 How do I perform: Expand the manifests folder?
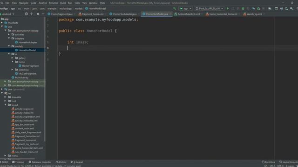[x=2, y=23]
